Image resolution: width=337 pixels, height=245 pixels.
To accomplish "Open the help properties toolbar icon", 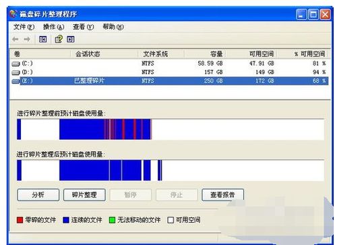I will pyautogui.click(x=59, y=39).
